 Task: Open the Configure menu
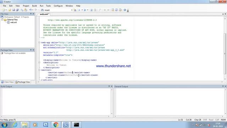click(x=58, y=6)
